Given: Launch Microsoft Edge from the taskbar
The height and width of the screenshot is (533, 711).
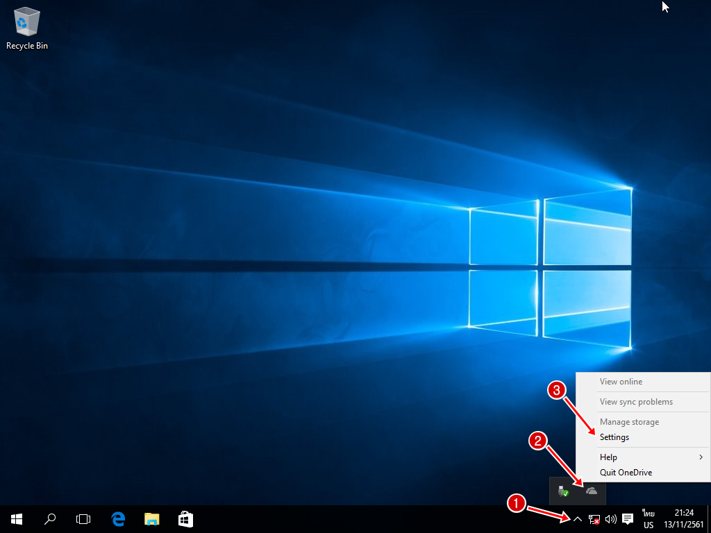Looking at the screenshot, I should pos(118,519).
